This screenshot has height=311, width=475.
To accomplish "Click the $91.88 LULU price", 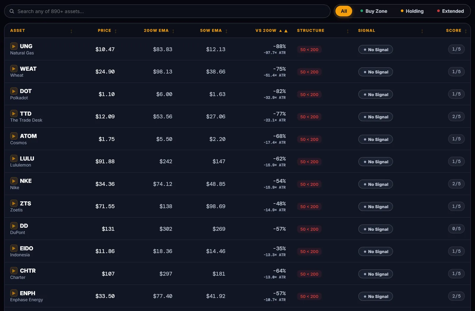I will coord(105,161).
